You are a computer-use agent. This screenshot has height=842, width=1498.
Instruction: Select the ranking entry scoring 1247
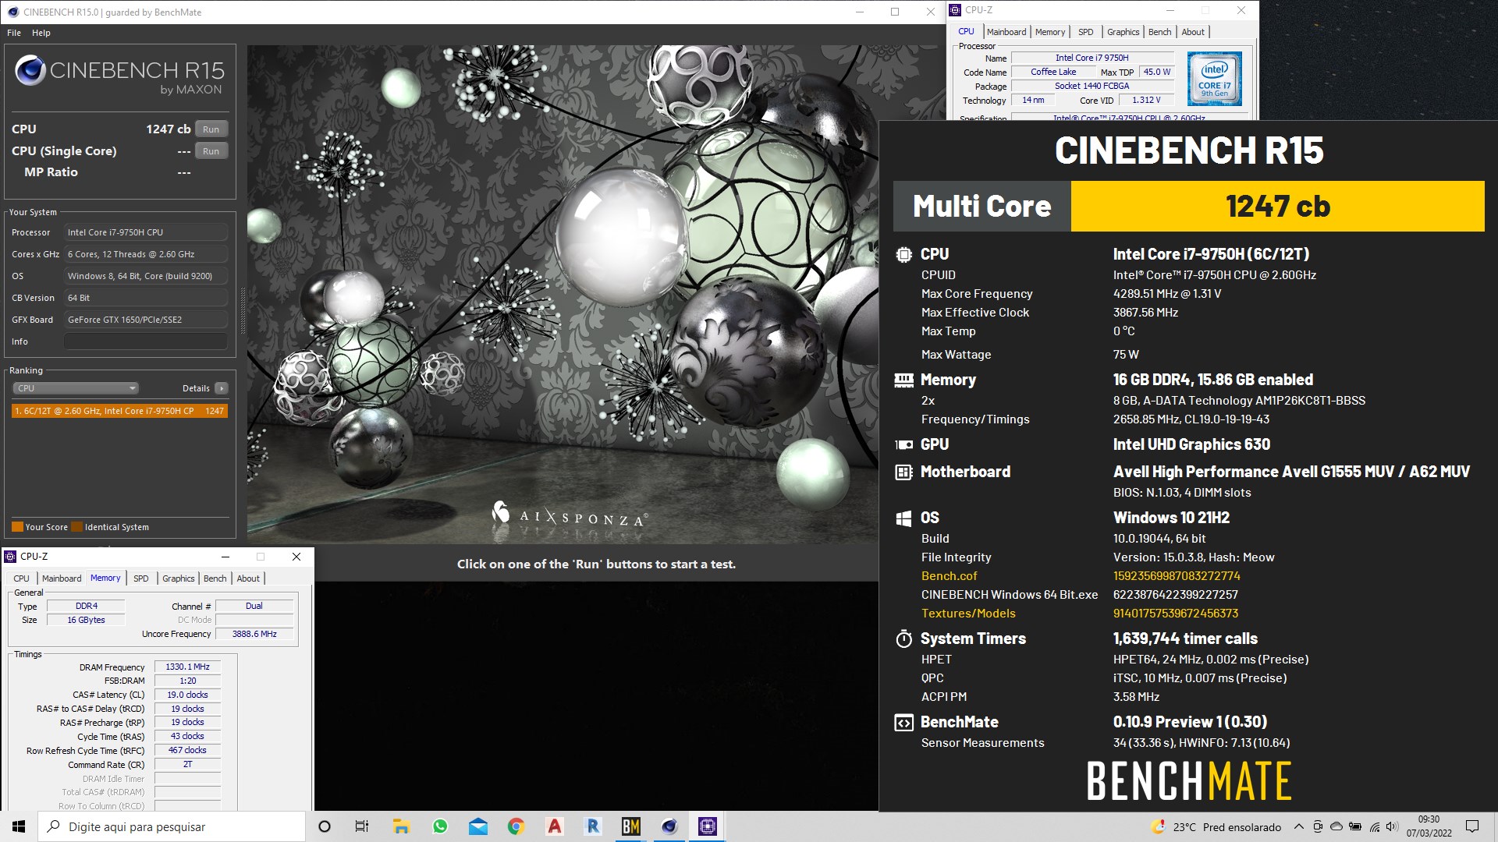coord(119,411)
